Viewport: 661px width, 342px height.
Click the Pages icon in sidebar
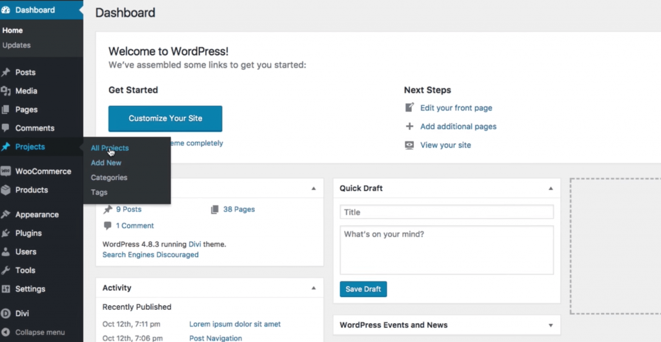(5, 110)
